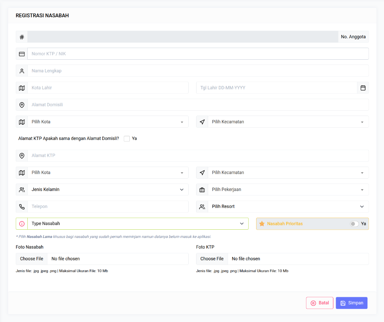Enable the Nasabah Prioritas toggle switch
Image resolution: width=384 pixels, height=322 pixels.
354,224
